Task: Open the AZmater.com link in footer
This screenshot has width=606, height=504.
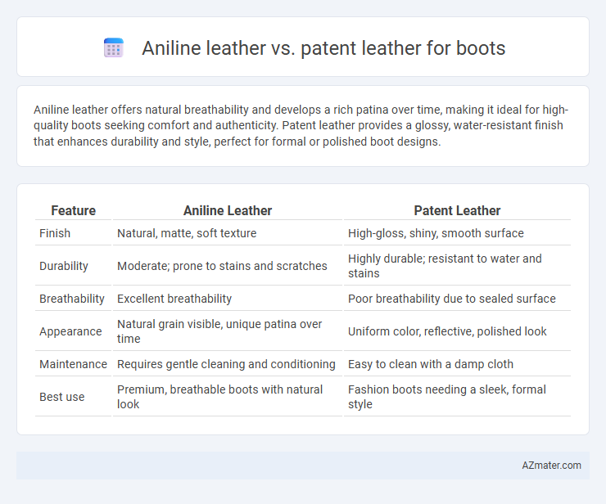Action: click(x=551, y=466)
